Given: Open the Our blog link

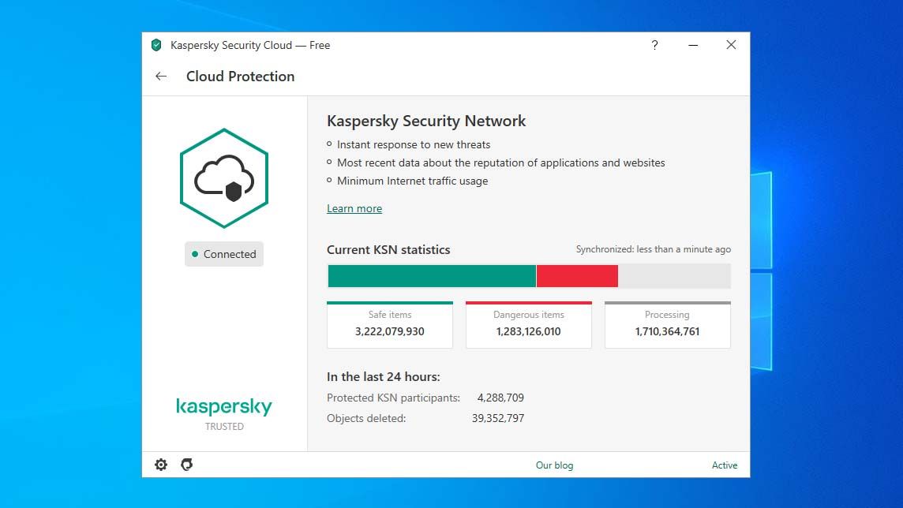Looking at the screenshot, I should coord(554,465).
